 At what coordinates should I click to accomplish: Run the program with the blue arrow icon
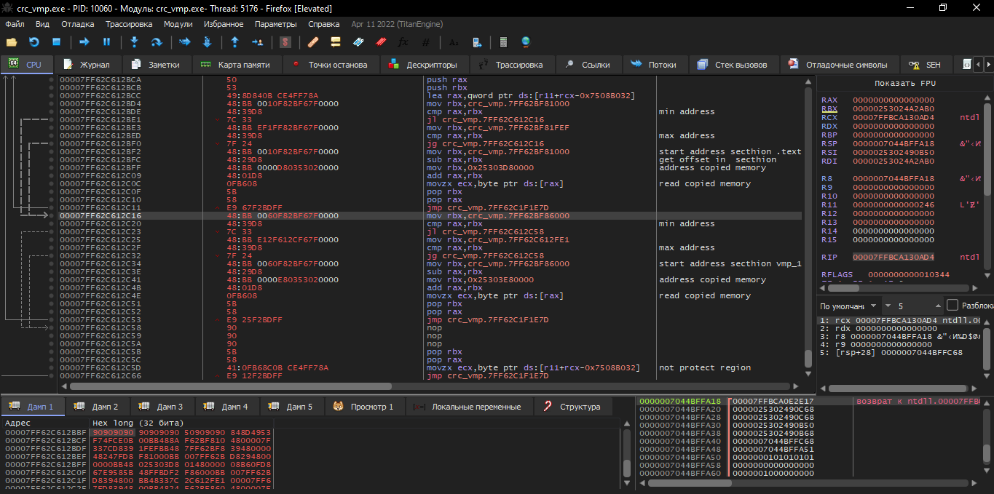84,42
